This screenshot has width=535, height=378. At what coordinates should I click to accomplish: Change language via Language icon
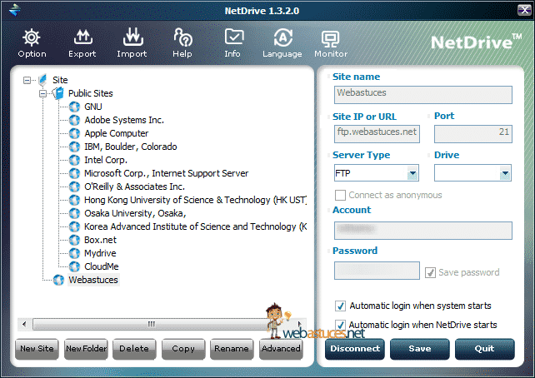pos(282,37)
